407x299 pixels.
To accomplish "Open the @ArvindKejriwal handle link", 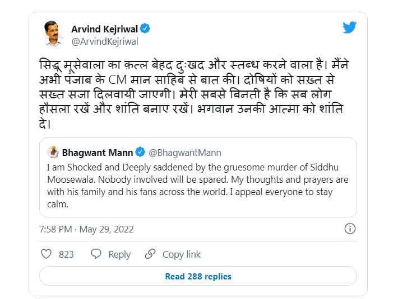I will tap(105, 41).
